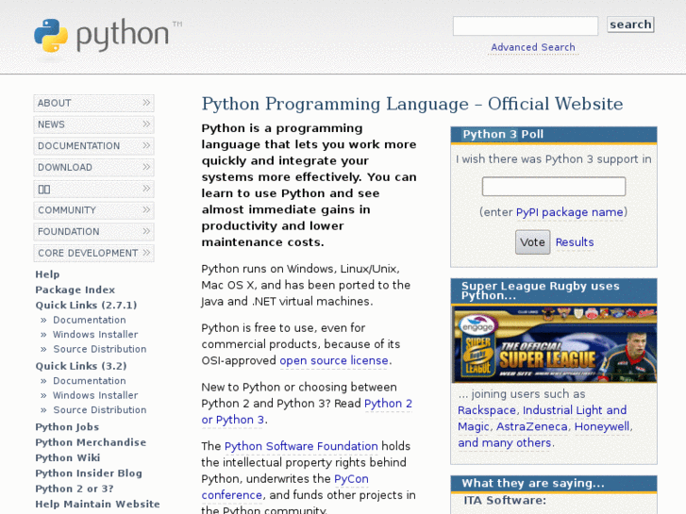Open the Help Maintain Website link
The height and width of the screenshot is (514, 686).
tap(97, 504)
